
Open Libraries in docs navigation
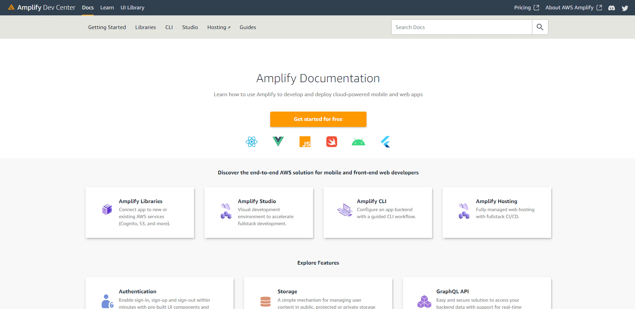pos(145,27)
